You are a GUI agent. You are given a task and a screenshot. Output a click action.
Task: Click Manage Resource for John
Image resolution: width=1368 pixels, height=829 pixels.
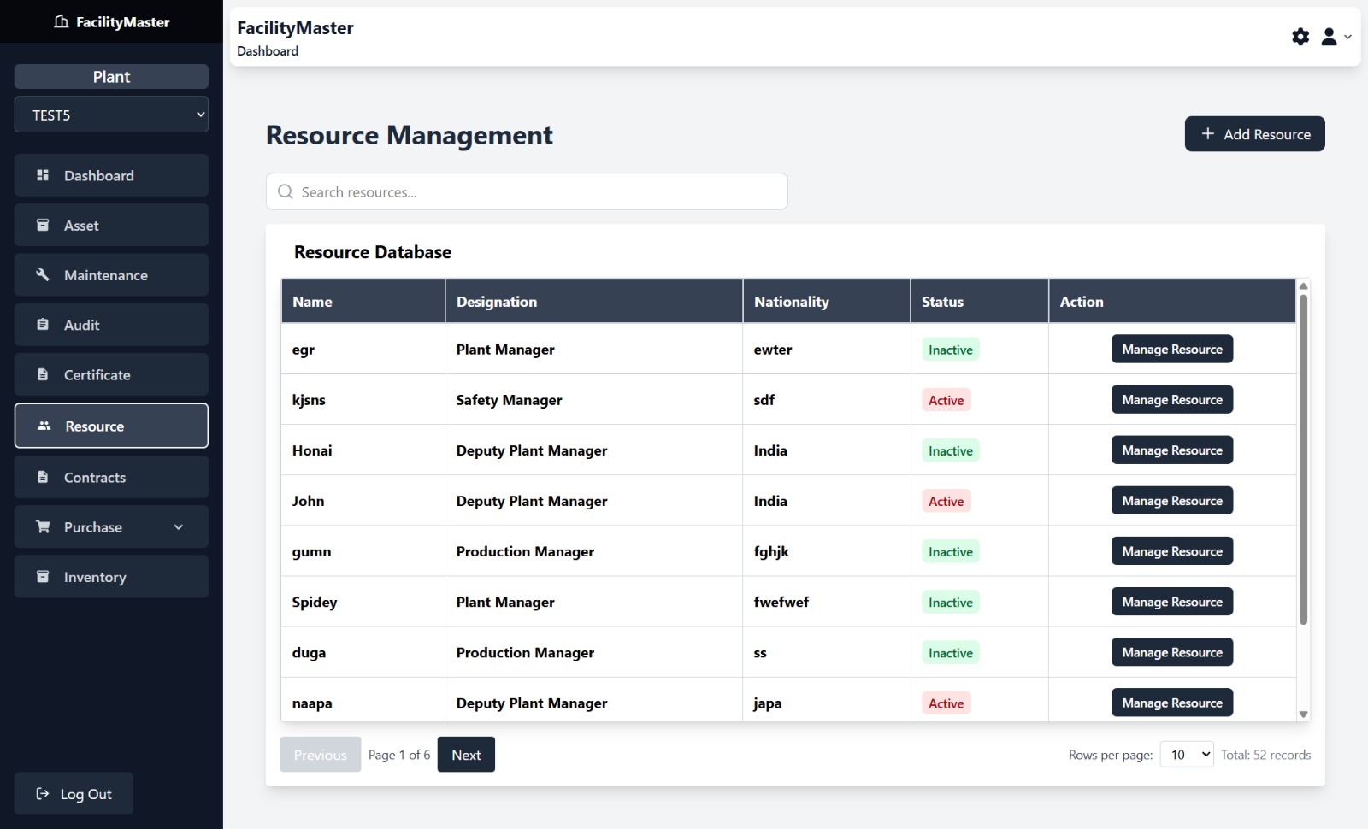[x=1171, y=500]
